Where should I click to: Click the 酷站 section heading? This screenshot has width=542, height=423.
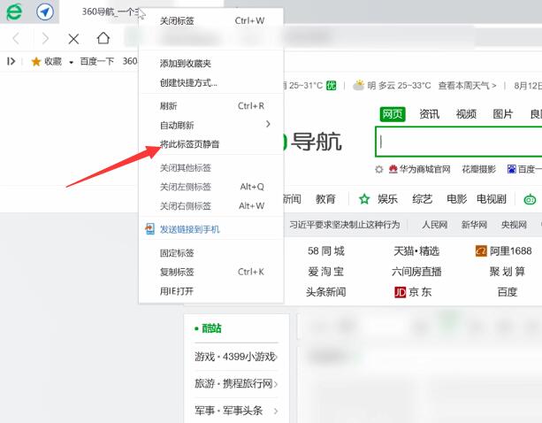tap(211, 328)
